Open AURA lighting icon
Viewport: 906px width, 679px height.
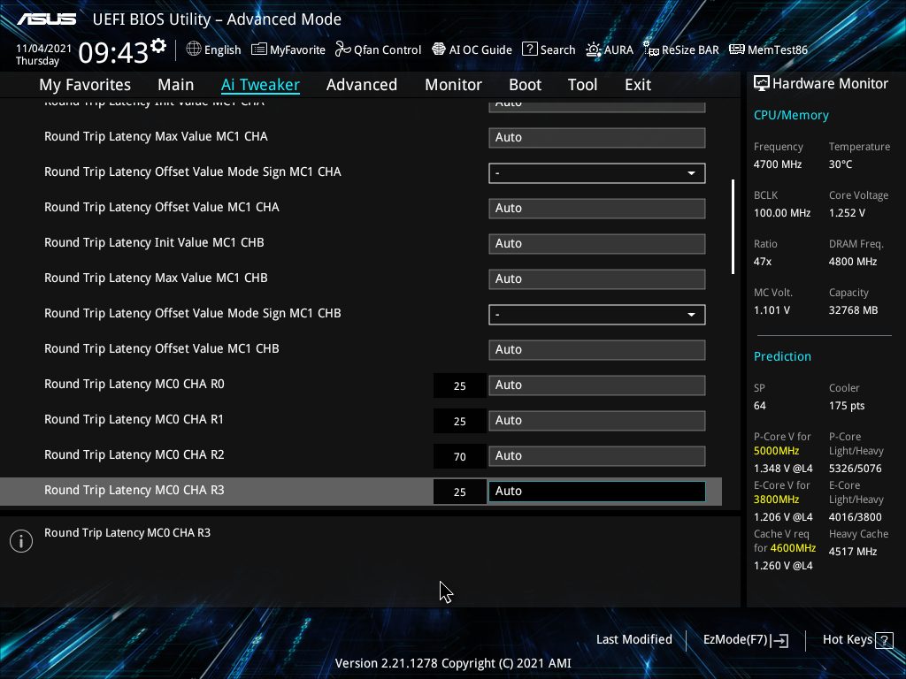tap(594, 50)
